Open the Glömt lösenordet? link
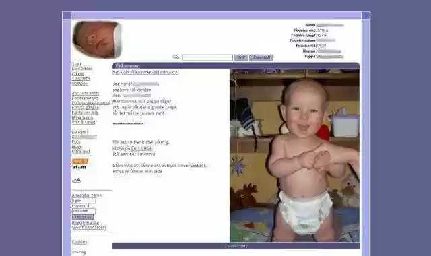The height and width of the screenshot is (256, 431). [89, 228]
